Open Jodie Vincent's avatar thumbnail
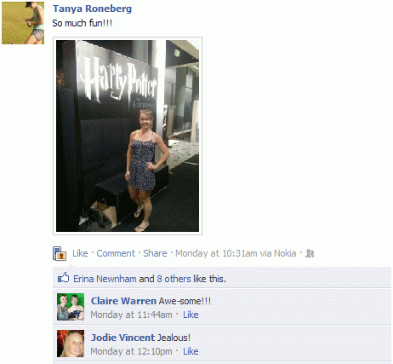 click(x=71, y=344)
